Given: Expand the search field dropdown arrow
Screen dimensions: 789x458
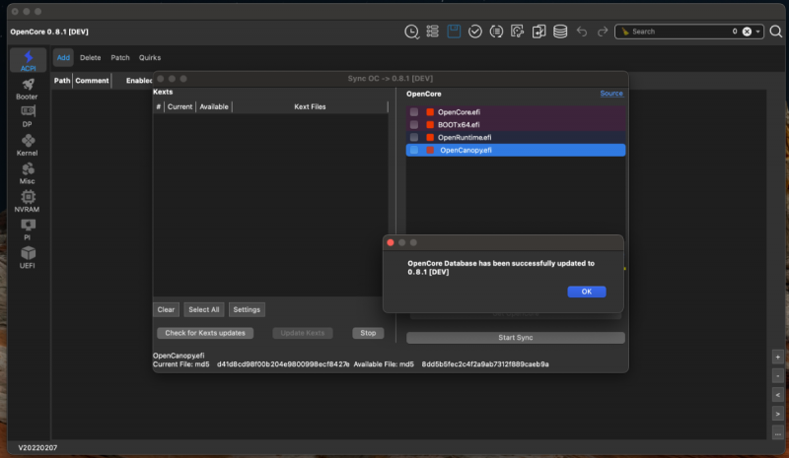Looking at the screenshot, I should pyautogui.click(x=758, y=32).
